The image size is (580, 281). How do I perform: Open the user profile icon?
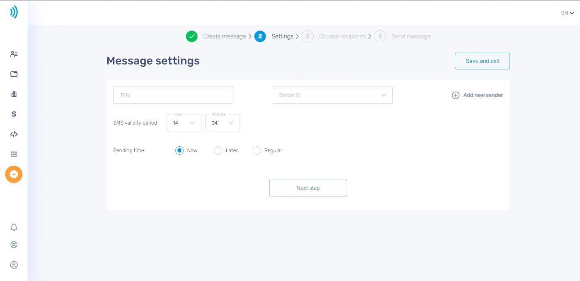point(14,265)
